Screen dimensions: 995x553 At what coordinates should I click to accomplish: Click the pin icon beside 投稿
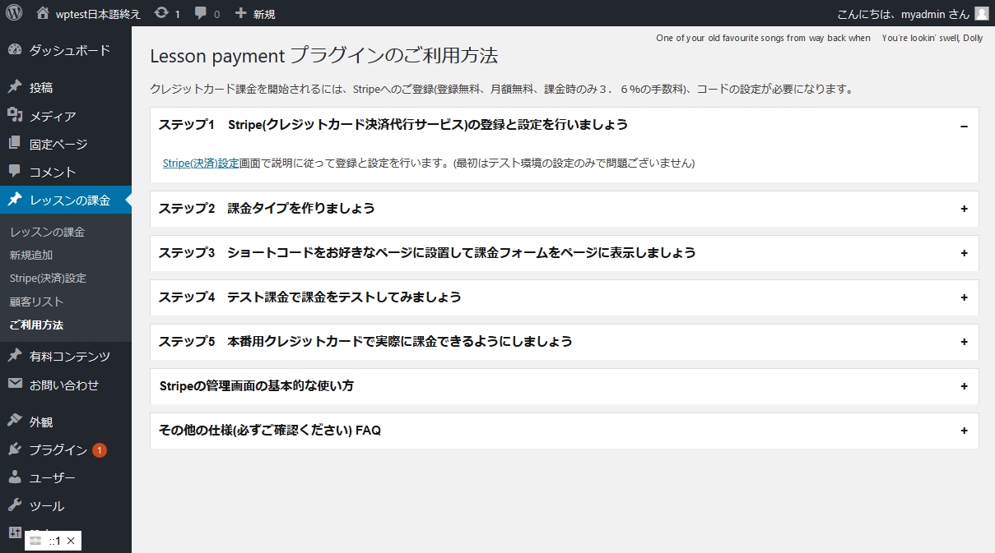(15, 87)
